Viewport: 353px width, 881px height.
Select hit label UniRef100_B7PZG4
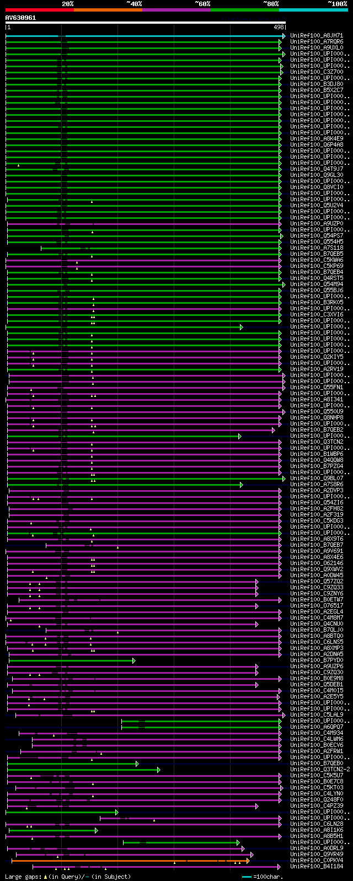coord(317,466)
